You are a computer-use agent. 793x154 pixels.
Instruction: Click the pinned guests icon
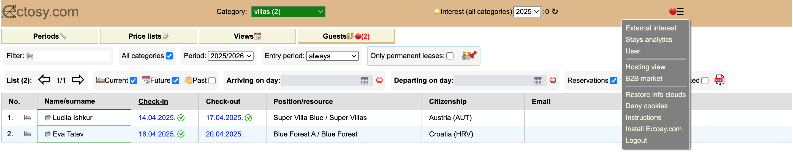[x=469, y=55]
